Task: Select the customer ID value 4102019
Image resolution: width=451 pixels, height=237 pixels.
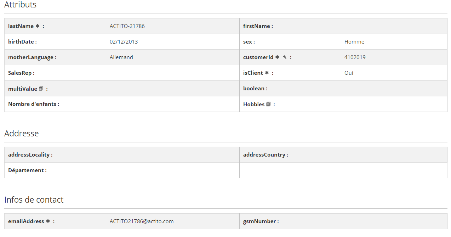Action: coord(355,57)
